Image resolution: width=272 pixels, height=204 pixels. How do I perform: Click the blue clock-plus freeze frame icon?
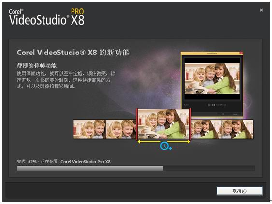166,146
